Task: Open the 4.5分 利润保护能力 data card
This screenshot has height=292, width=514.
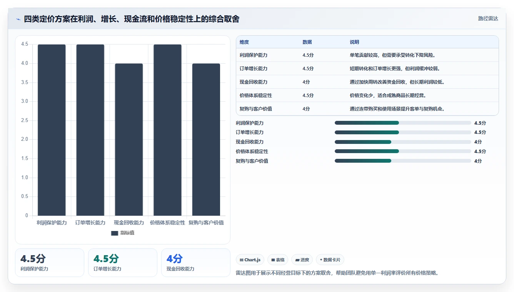Action: (x=50, y=262)
